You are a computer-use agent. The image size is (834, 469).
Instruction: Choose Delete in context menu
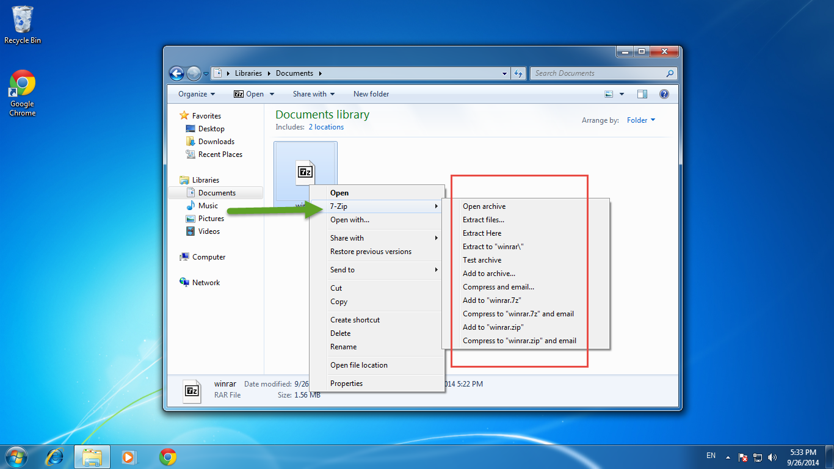point(377,333)
